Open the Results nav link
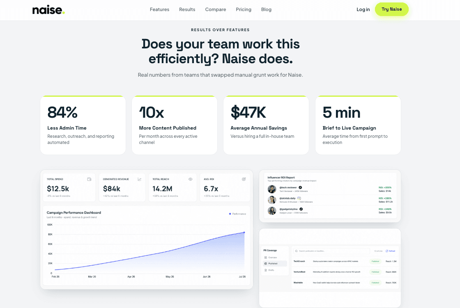The height and width of the screenshot is (308, 460). (x=187, y=9)
